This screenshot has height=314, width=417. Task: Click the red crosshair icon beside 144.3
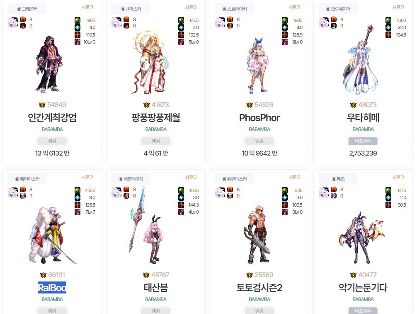coord(181,204)
